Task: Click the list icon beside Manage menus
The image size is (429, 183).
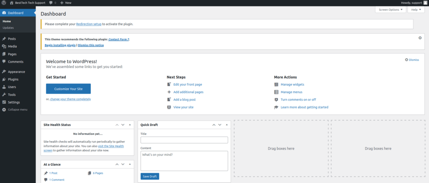Action: pos(277,92)
